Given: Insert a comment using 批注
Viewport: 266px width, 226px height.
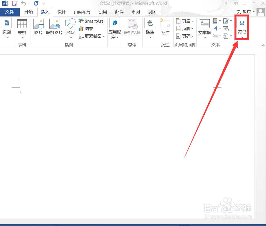Looking at the screenshot, I should click(x=165, y=27).
